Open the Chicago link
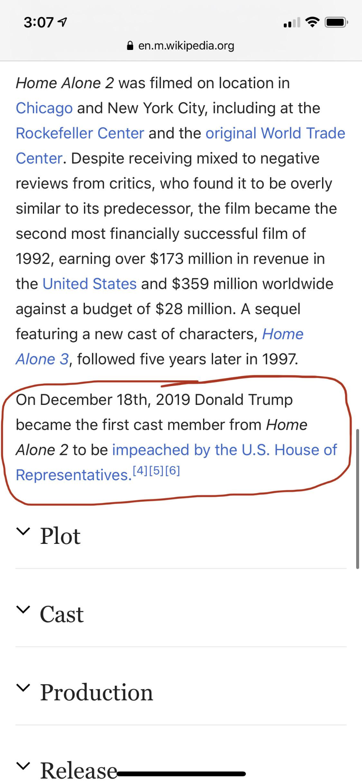The width and height of the screenshot is (362, 784). click(x=44, y=108)
